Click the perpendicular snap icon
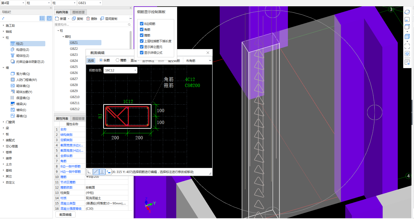Image resolution: width=414 pixels, height=219 pixels. (102, 172)
